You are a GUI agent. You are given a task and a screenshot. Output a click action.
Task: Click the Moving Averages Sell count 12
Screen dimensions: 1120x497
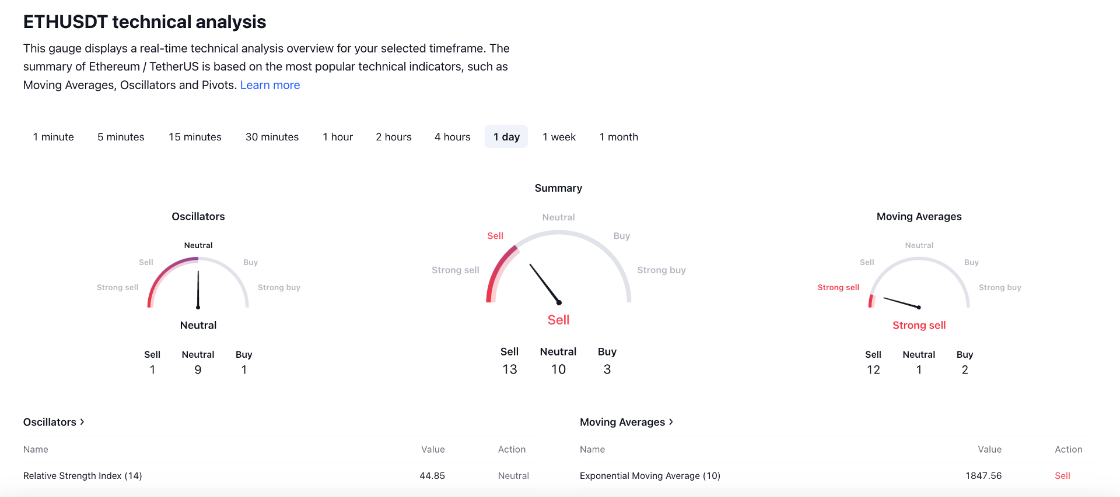click(873, 370)
